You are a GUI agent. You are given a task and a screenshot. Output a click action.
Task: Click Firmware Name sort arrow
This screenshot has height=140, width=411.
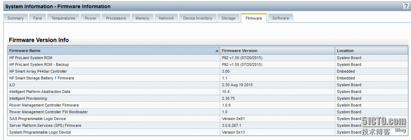coord(217,51)
